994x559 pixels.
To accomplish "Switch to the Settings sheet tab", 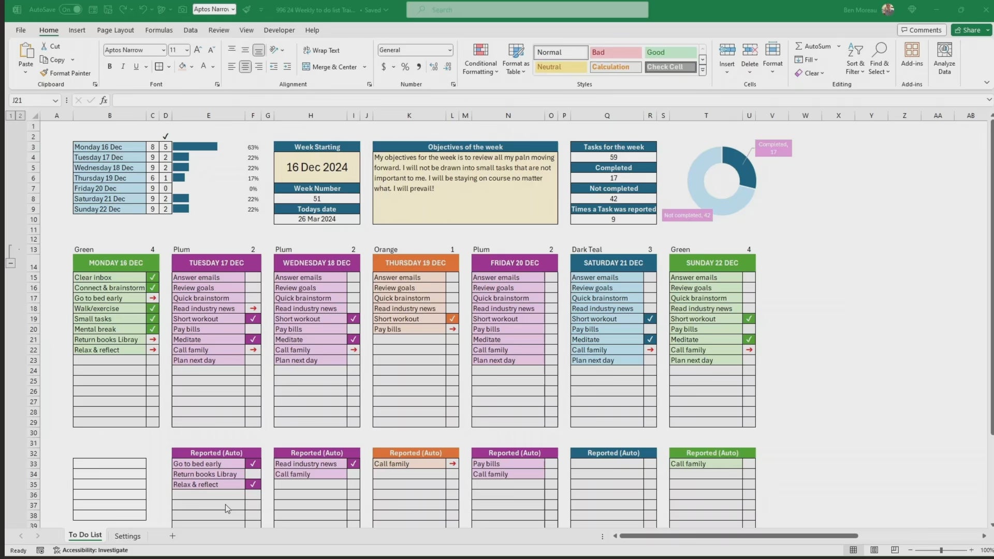I will pos(127,536).
